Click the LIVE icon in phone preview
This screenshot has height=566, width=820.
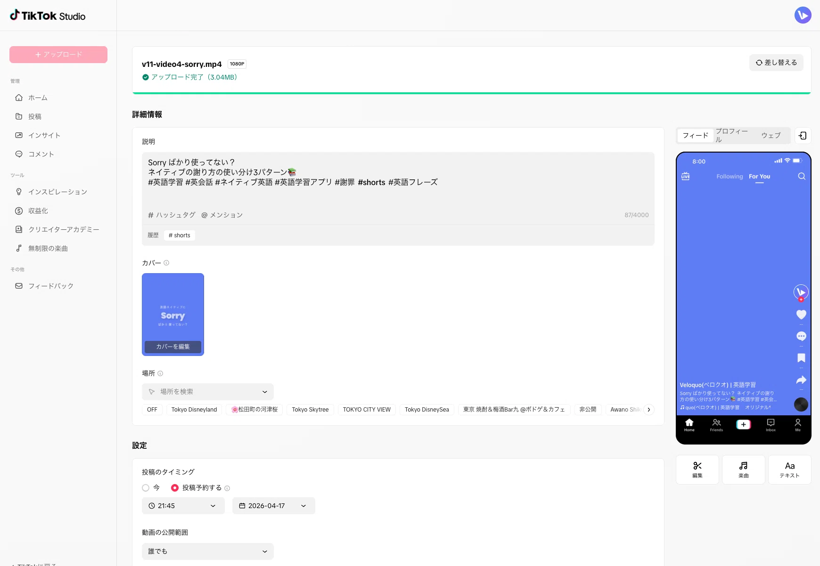686,176
